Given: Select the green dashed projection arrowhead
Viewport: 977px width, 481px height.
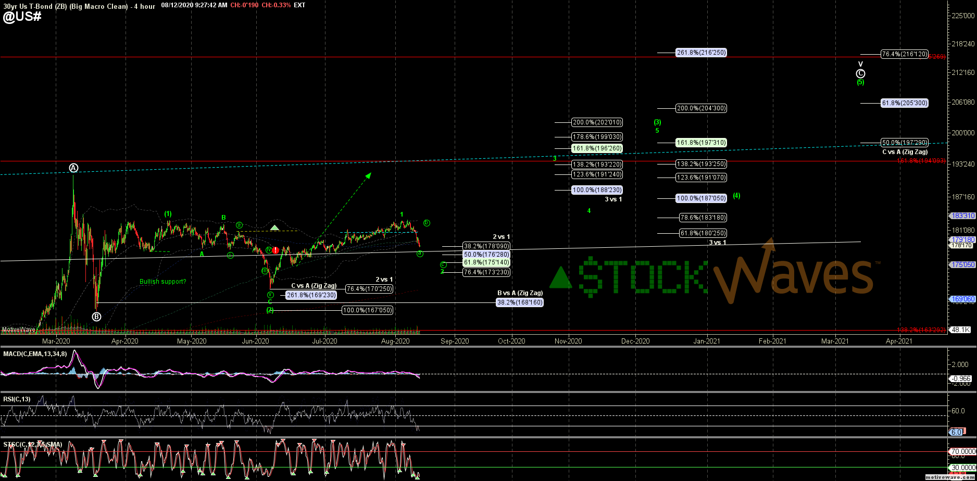Looking at the screenshot, I should coord(368,175).
